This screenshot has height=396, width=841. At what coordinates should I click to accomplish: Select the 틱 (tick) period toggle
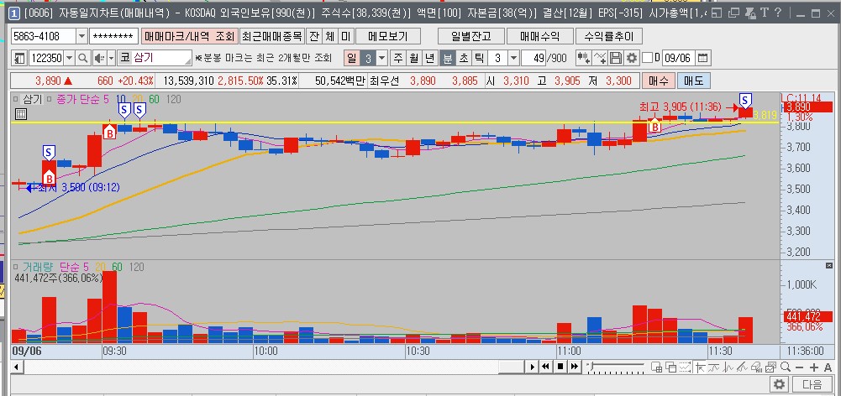point(480,58)
